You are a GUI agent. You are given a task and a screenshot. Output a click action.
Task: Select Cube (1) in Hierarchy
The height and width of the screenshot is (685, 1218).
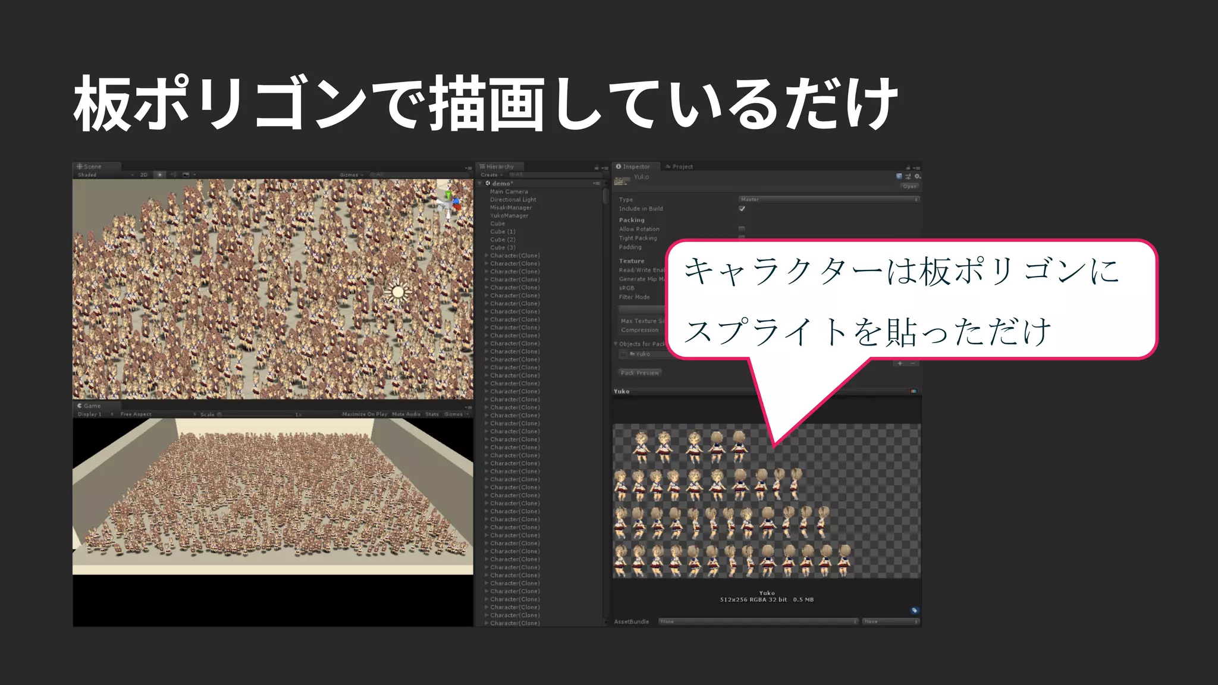tap(503, 232)
